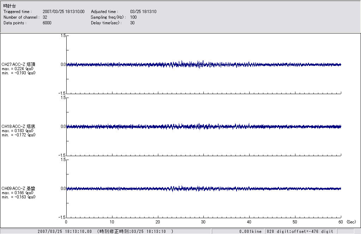Click the 30 second mark on time axis

tap(203, 222)
